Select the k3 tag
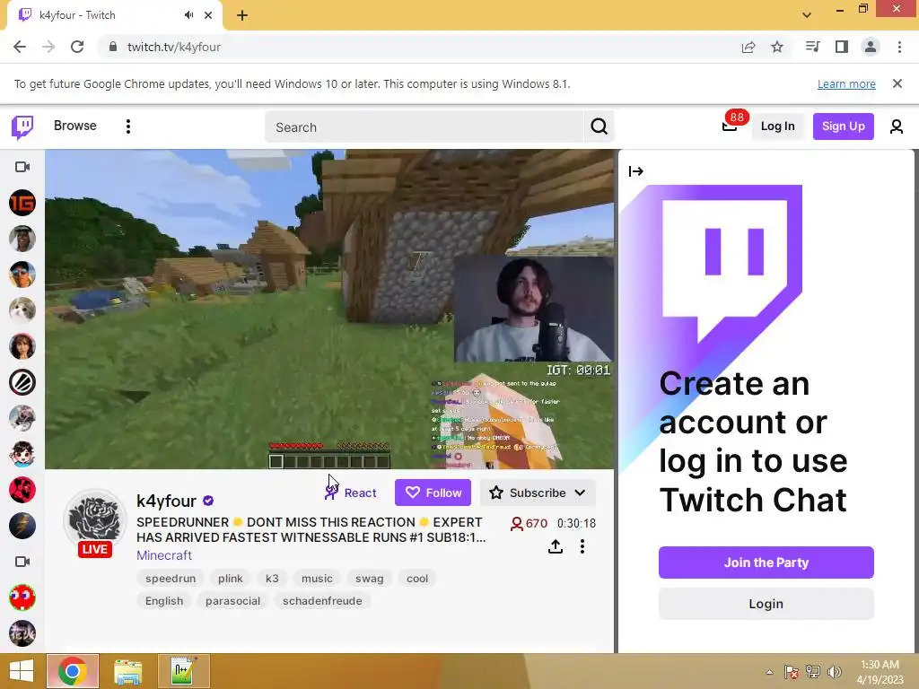 [272, 579]
